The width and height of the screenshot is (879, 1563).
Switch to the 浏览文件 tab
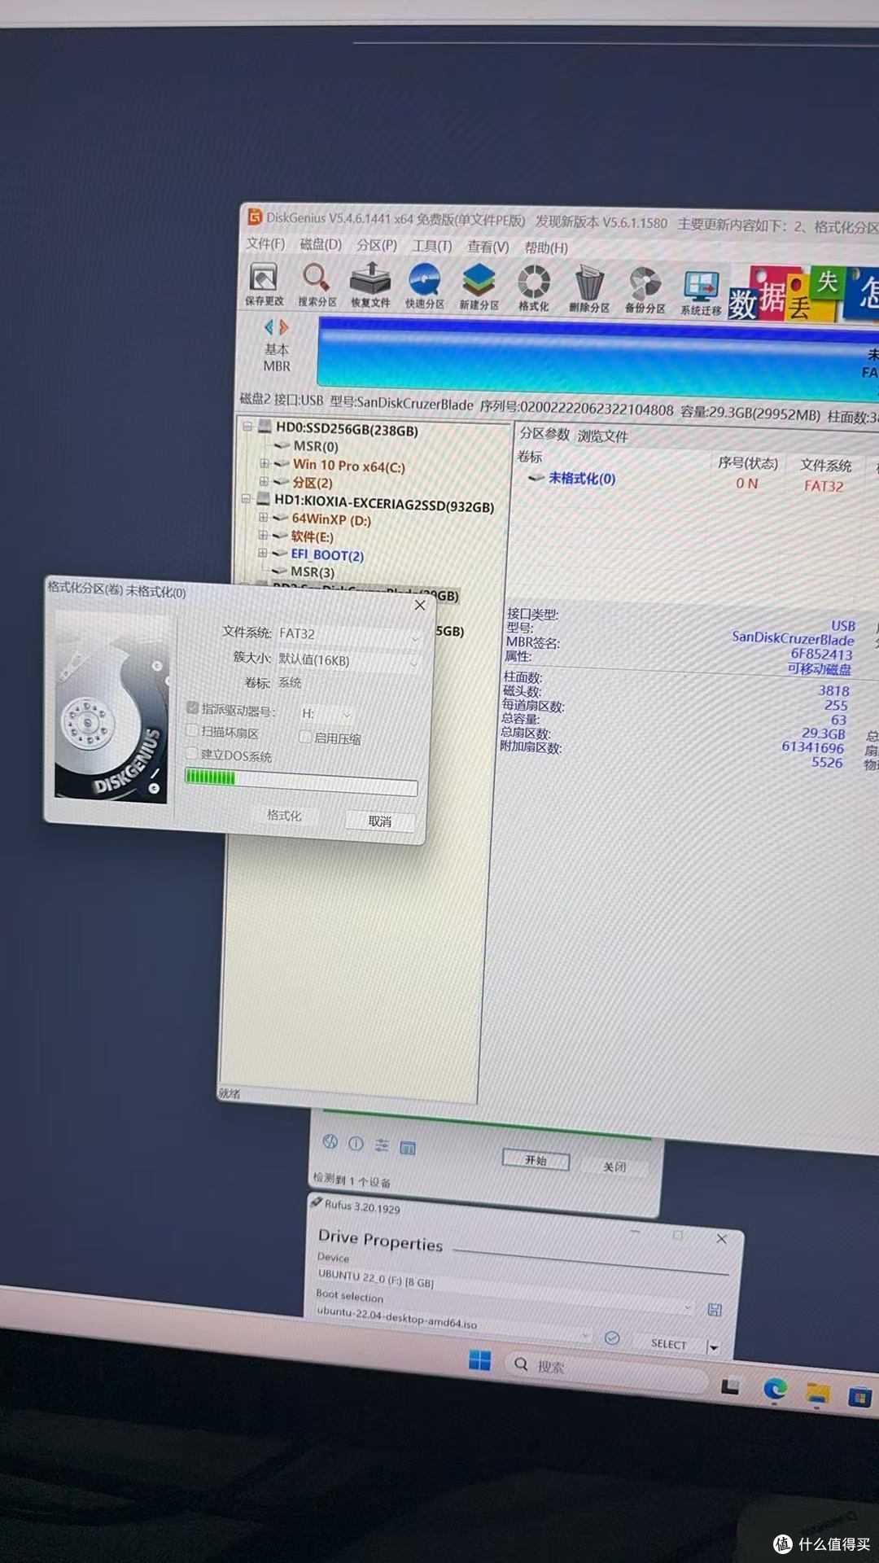(x=603, y=436)
